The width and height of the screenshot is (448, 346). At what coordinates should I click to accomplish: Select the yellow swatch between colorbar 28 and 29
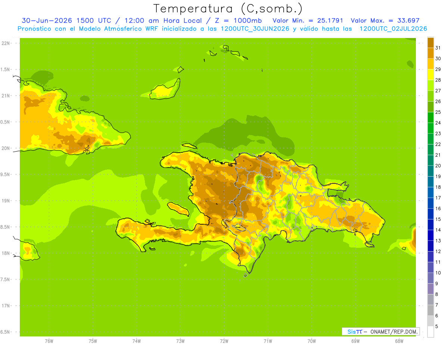[x=430, y=75]
